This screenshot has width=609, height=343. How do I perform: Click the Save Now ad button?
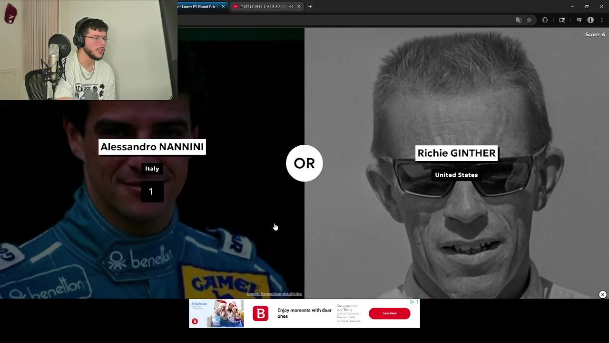(389, 313)
